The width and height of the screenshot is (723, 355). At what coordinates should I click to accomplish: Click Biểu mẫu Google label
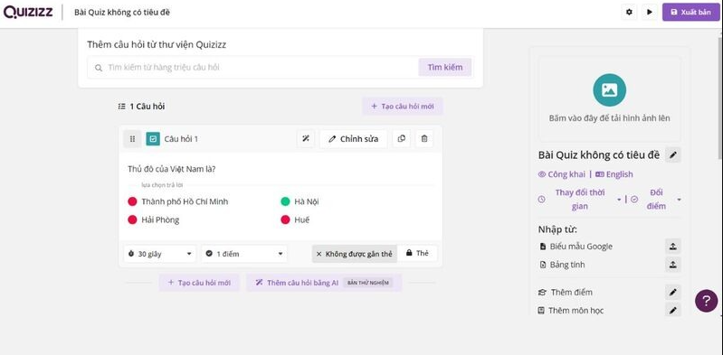tap(581, 247)
